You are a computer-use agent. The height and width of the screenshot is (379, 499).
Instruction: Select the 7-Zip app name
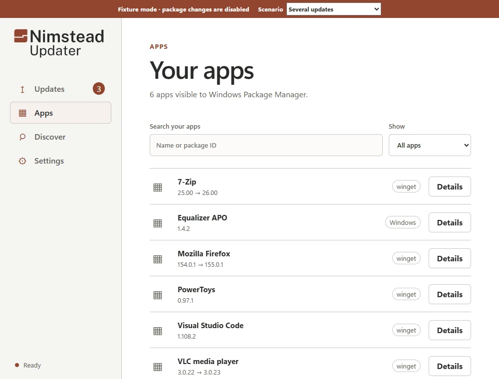pyautogui.click(x=187, y=182)
